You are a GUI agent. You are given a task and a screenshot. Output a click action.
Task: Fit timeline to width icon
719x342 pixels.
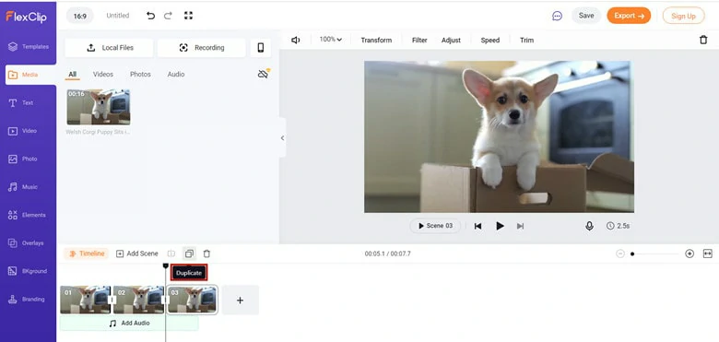(x=708, y=254)
